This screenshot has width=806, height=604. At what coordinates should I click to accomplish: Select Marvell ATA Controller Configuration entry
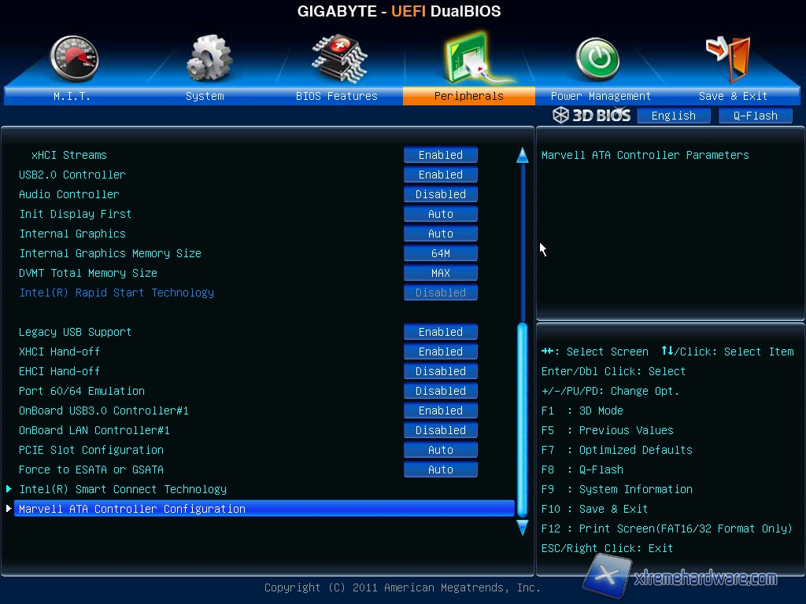[132, 509]
